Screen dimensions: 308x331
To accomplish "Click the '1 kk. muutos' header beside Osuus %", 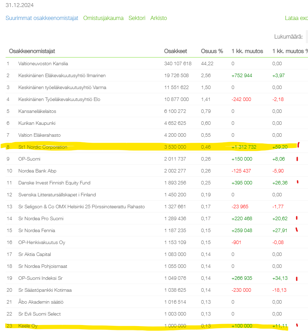I will [247, 51].
